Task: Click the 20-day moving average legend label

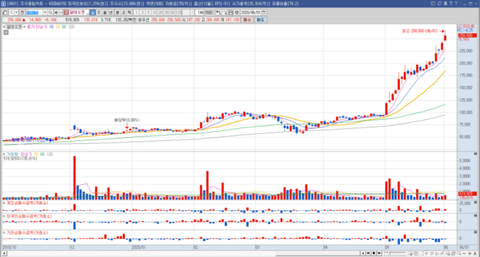Action: click(57, 27)
